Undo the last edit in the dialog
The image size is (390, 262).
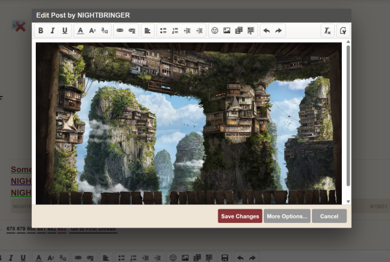pos(266,31)
